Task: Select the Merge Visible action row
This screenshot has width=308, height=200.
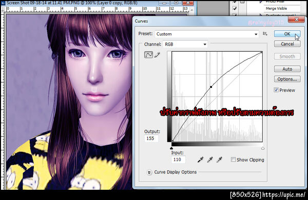Action: point(276,8)
